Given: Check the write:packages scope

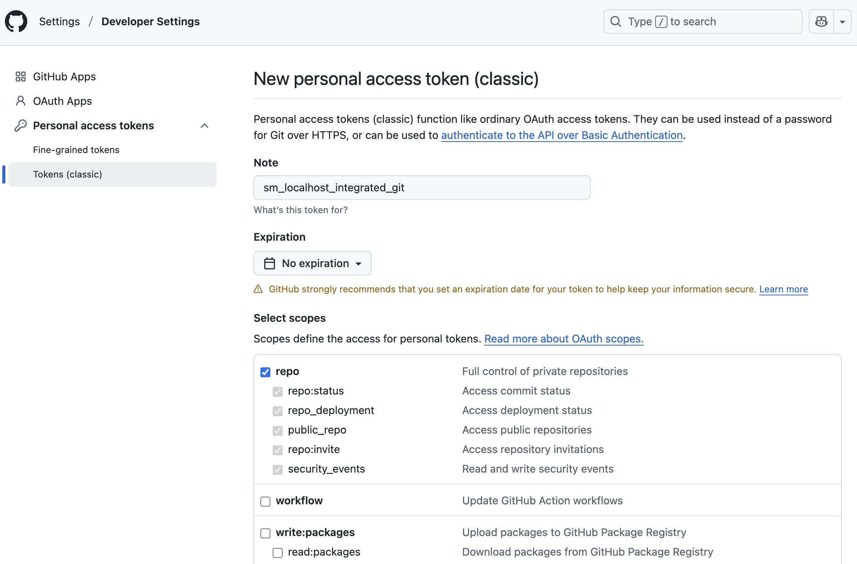Looking at the screenshot, I should click(265, 533).
